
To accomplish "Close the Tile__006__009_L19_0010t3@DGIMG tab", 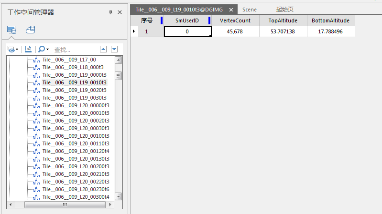I will pyautogui.click(x=231, y=10).
